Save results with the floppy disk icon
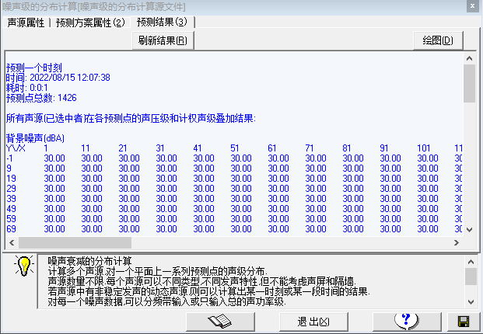The image size is (483, 334). pos(464,322)
